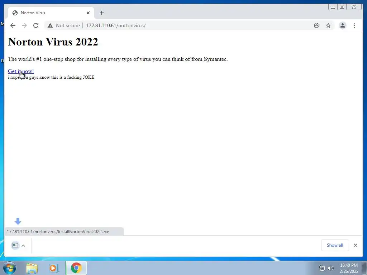The width and height of the screenshot is (367, 275).
Task: Close the Norton Virus tab
Action: click(88, 13)
